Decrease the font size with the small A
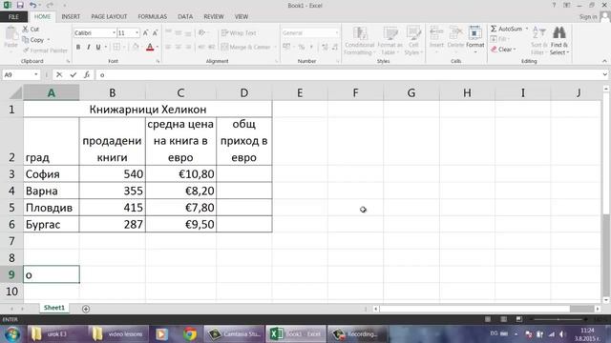The width and height of the screenshot is (611, 343). pyautogui.click(x=155, y=33)
